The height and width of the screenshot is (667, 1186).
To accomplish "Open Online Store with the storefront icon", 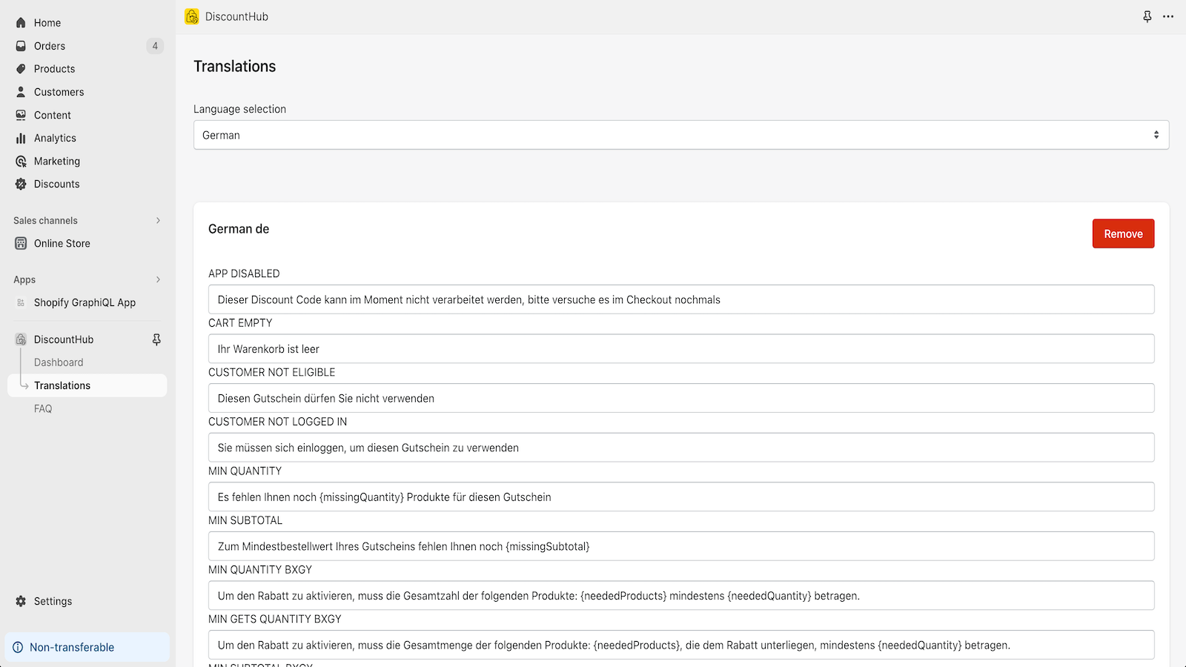I will click(21, 243).
